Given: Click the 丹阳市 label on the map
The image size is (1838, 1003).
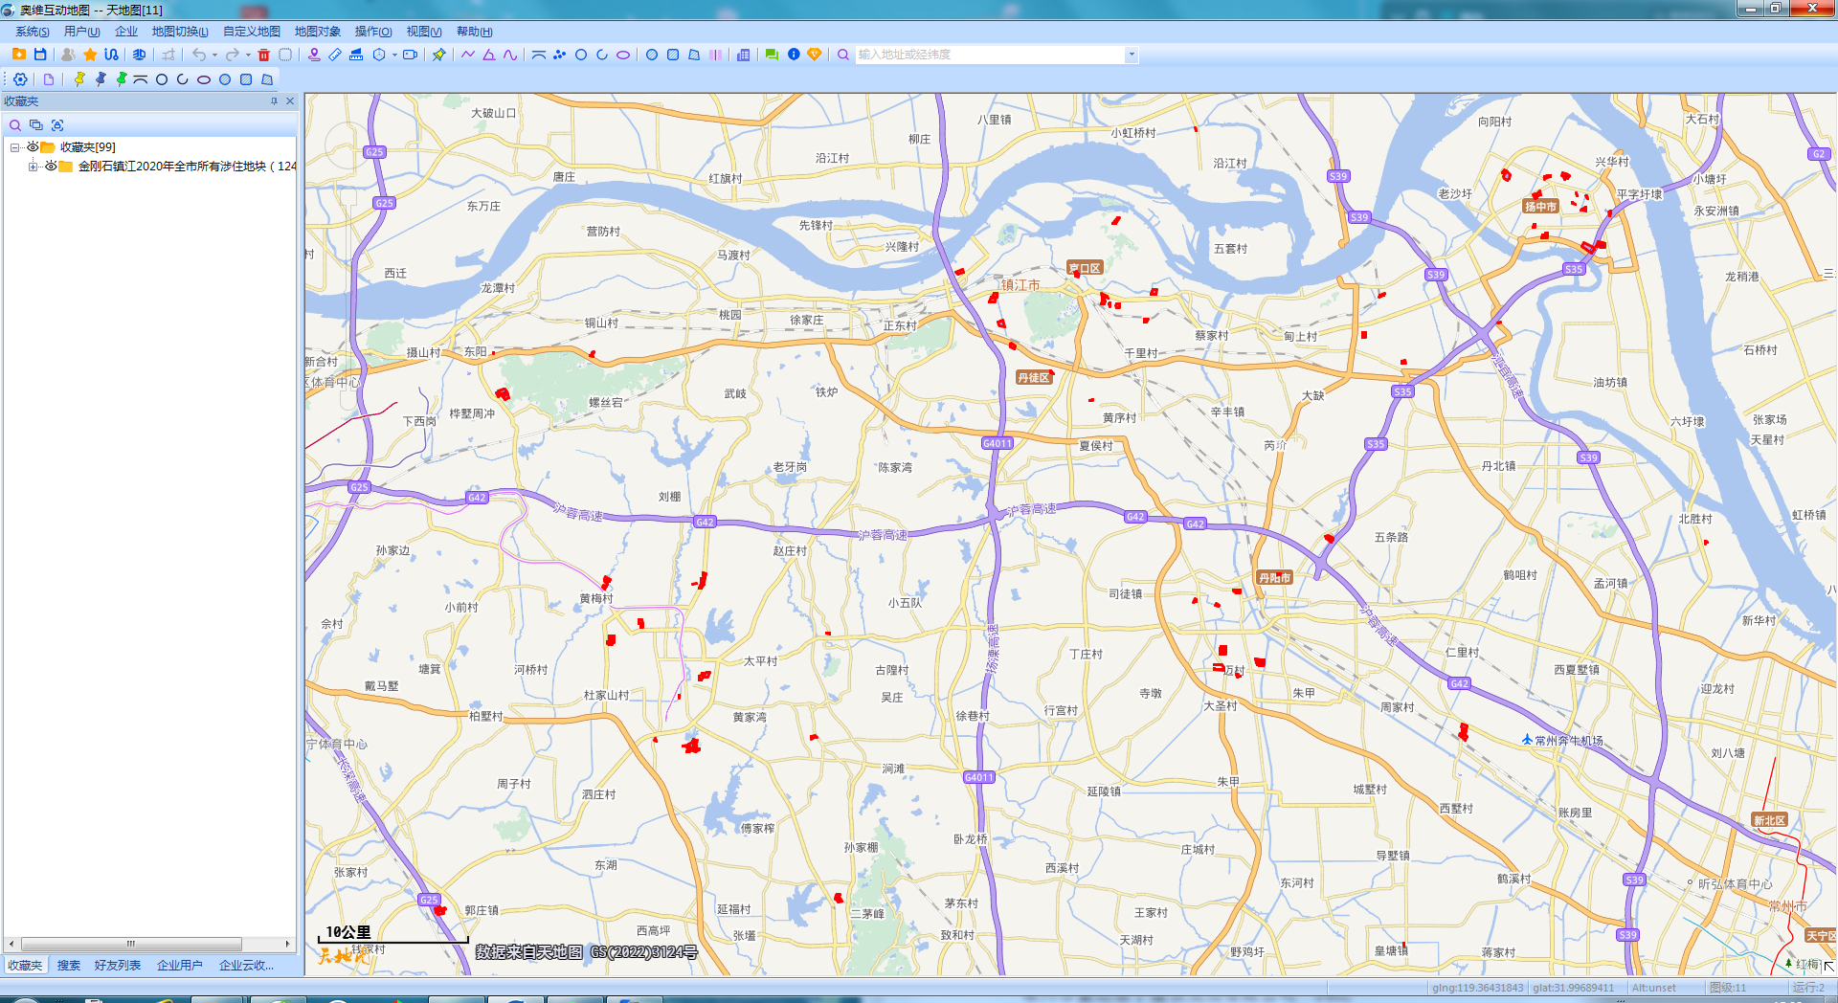Looking at the screenshot, I should point(1274,577).
